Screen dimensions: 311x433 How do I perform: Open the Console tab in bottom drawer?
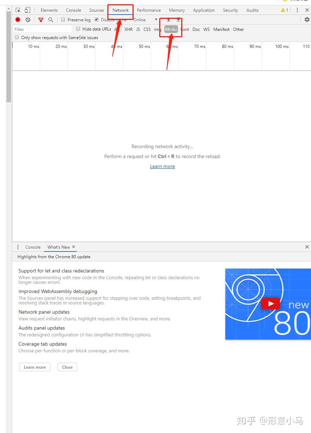tap(33, 247)
